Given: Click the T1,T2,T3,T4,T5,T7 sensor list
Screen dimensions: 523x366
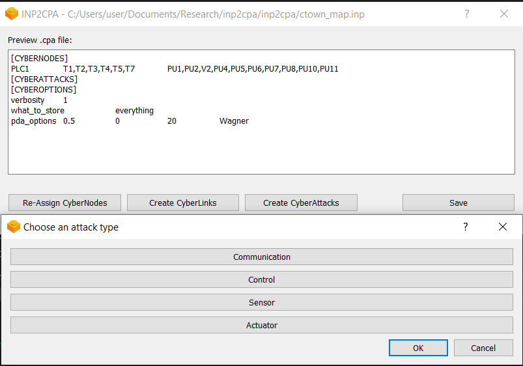Looking at the screenshot, I should pos(99,69).
